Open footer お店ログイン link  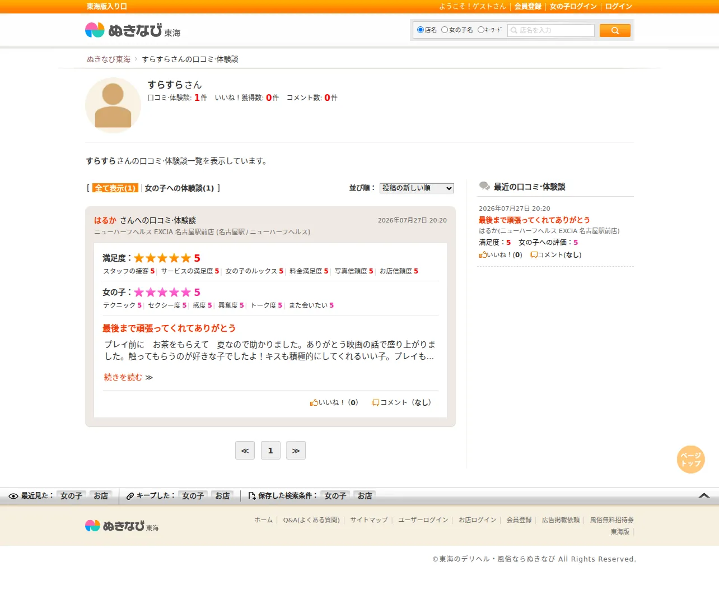pyautogui.click(x=478, y=520)
